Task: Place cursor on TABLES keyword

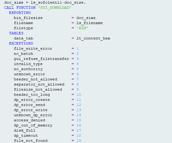Action: click(16, 33)
